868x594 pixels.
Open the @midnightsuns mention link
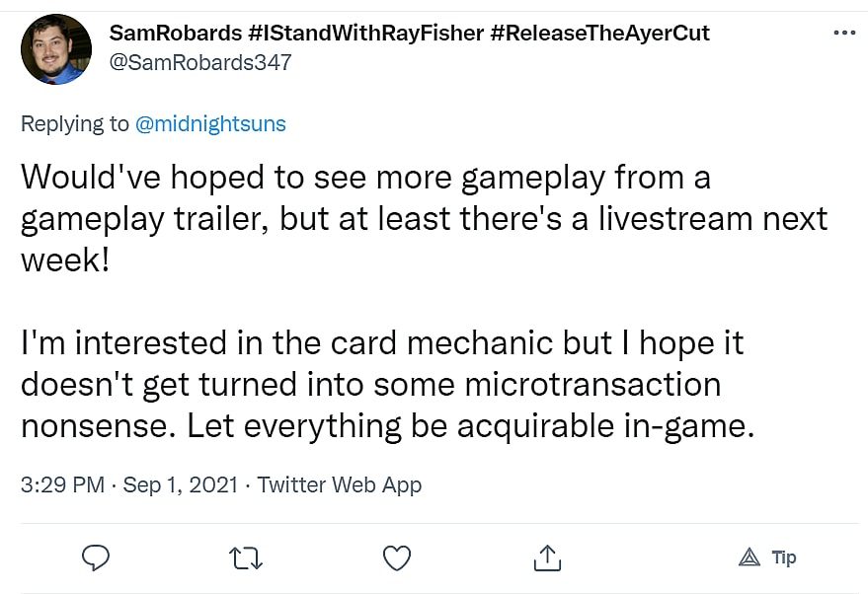click(x=210, y=123)
